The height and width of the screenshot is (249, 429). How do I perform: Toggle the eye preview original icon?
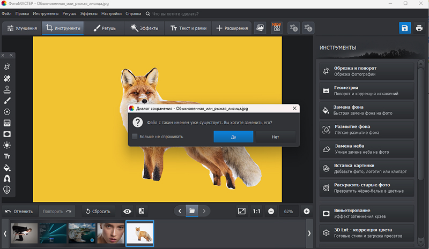[128, 211]
